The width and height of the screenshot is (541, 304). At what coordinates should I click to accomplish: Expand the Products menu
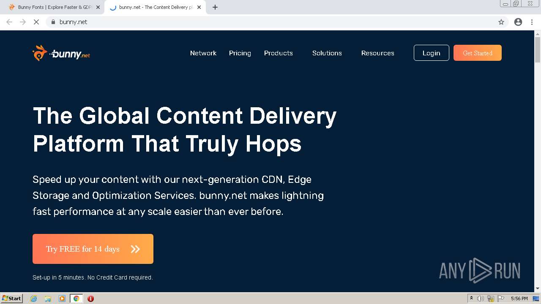tap(279, 53)
